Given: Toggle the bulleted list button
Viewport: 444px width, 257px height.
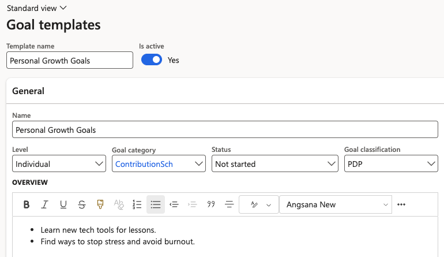Looking at the screenshot, I should [x=156, y=204].
